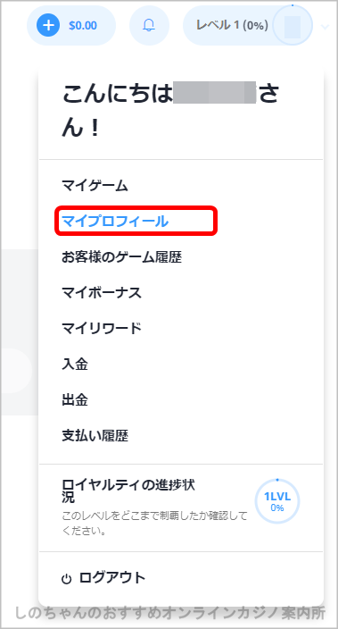Click the loyalty description text below heading

point(154,524)
